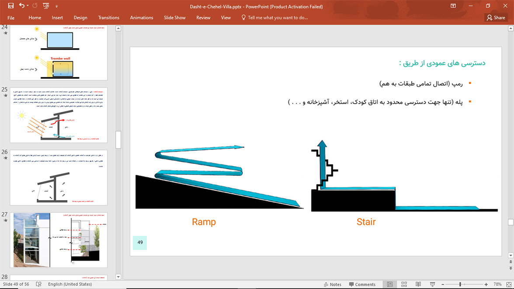
Task: Click Slide 49 of 56 status indicator
Action: click(x=16, y=284)
